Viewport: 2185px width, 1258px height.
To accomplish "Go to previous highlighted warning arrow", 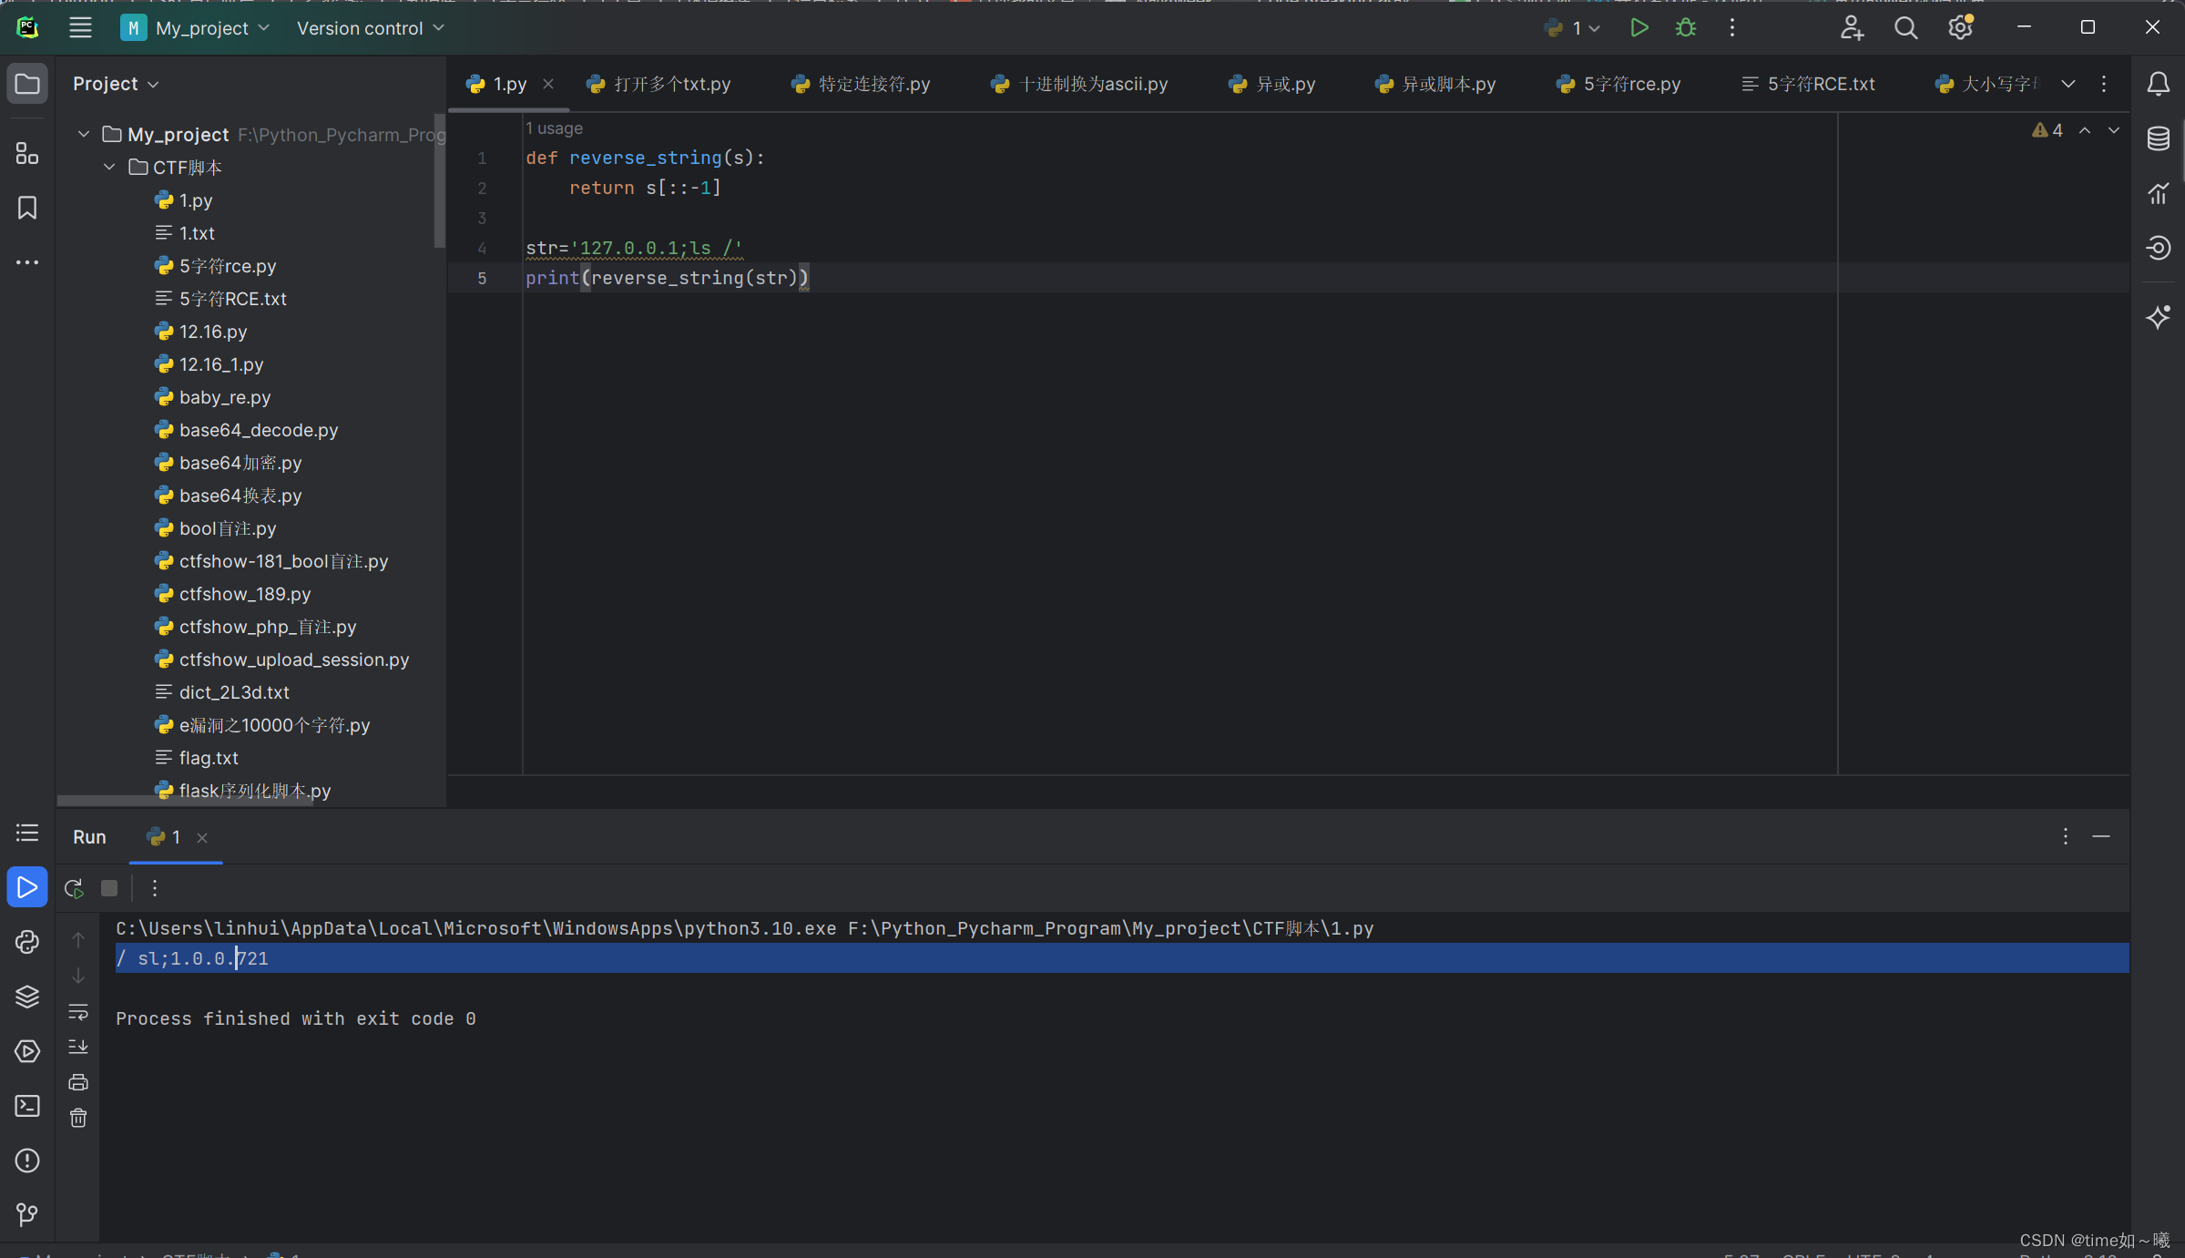I will coord(2085,130).
